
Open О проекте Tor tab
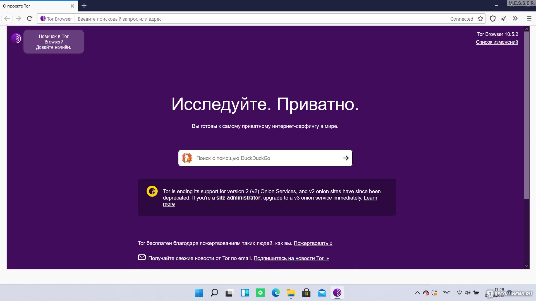click(35, 6)
